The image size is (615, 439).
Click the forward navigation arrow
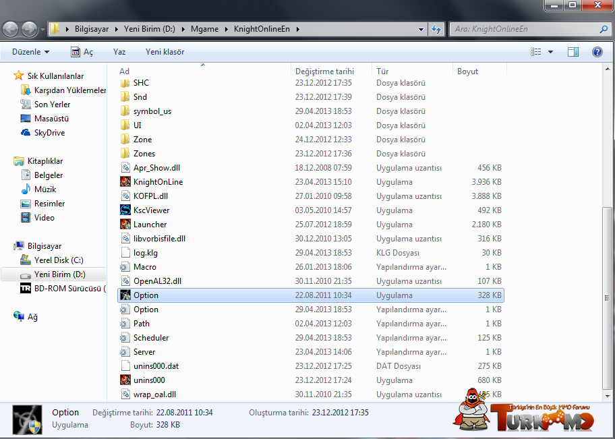pos(29,30)
